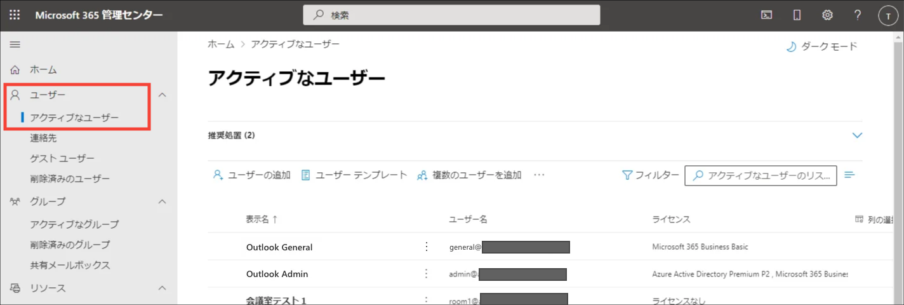Screen dimensions: 904x305
Task: Collapse the グループ section chevron
Action: (162, 201)
